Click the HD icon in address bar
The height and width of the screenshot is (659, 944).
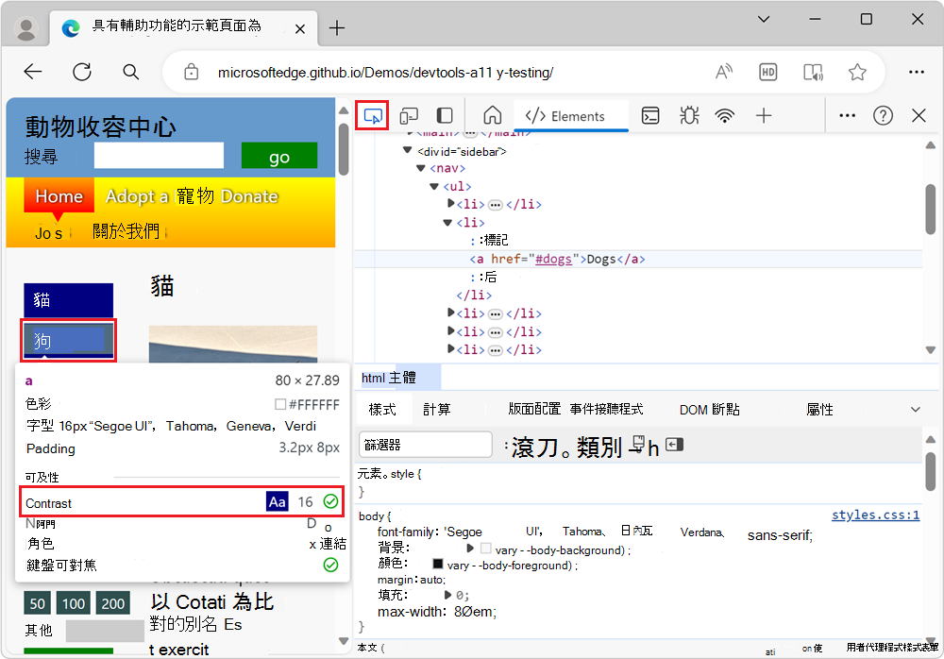(x=767, y=73)
